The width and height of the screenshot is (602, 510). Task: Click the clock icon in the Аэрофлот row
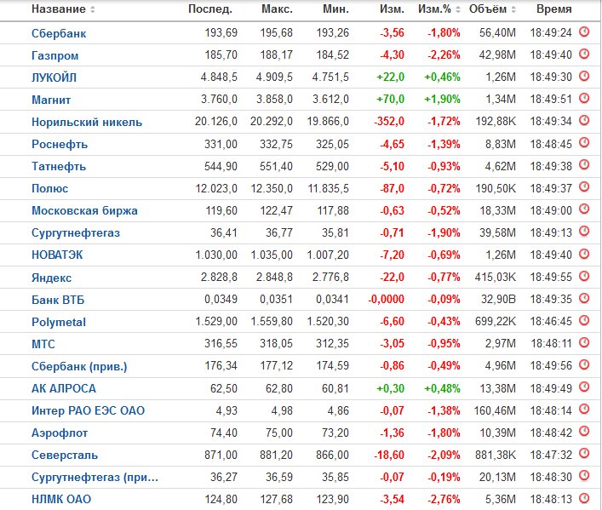pos(584,432)
